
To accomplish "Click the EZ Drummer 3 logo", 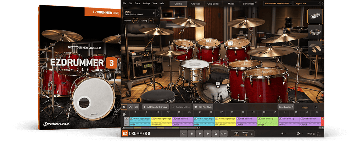I will [x=136, y=133].
